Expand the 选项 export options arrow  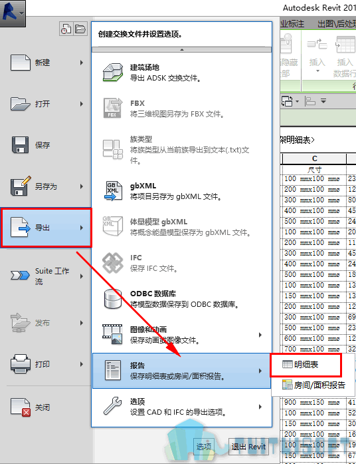tap(260, 407)
